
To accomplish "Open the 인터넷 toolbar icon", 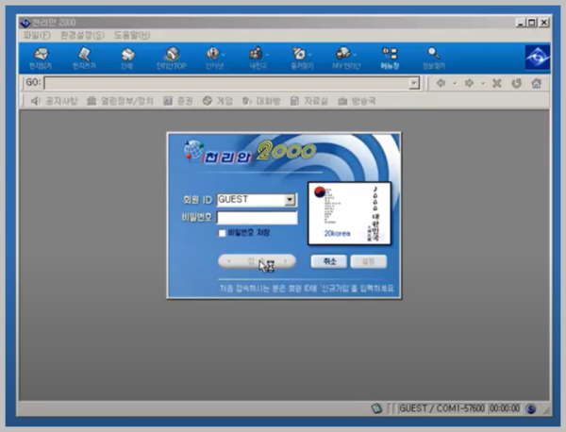I will (x=213, y=58).
